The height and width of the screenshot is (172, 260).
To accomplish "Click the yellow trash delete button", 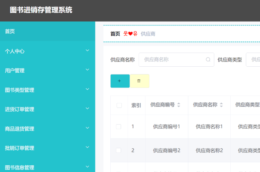I will [x=139, y=81].
